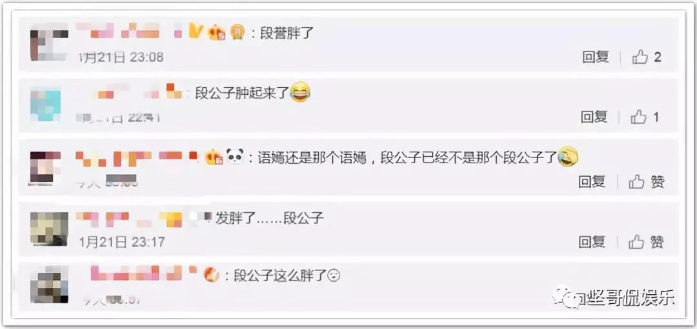Reply to the "段公子肿起来了" comment
This screenshot has width=697, height=329.
click(x=594, y=117)
